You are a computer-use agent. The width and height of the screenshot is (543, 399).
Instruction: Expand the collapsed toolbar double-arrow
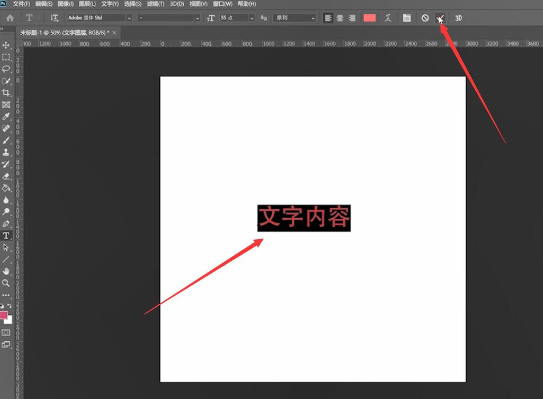coord(2,29)
